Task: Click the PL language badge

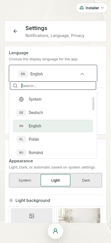Action: click(x=21, y=139)
